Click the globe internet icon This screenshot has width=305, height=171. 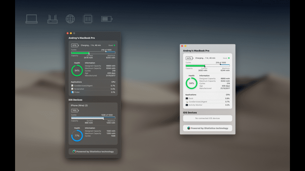pyautogui.click(x=70, y=19)
